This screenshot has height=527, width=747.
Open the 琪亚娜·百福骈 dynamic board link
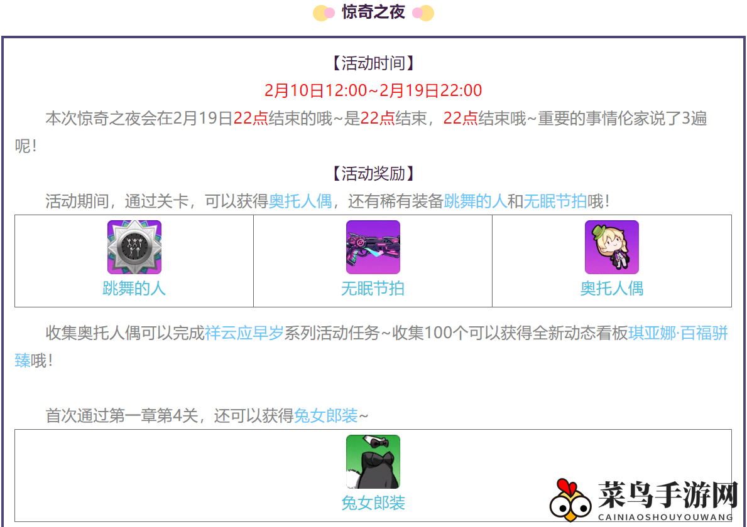[678, 333]
